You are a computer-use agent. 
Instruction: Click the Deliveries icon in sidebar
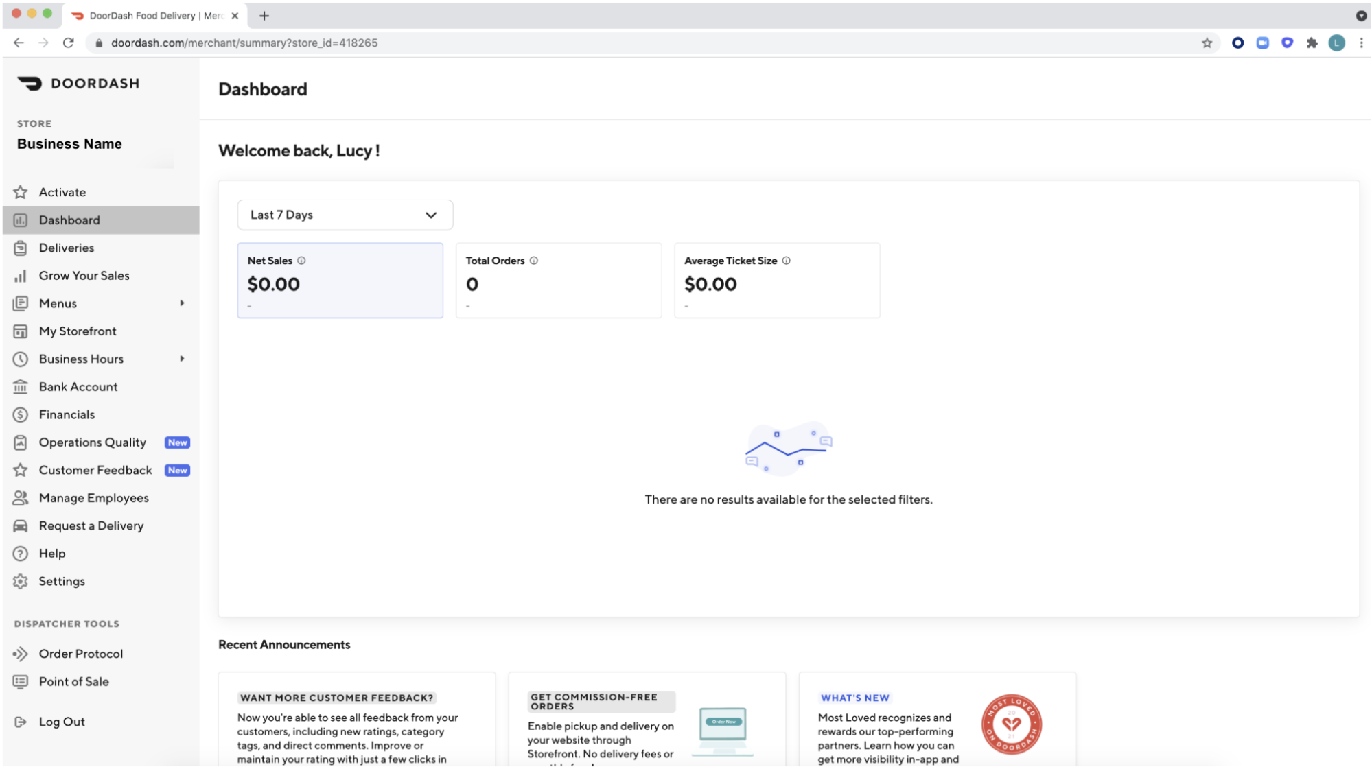coord(21,247)
